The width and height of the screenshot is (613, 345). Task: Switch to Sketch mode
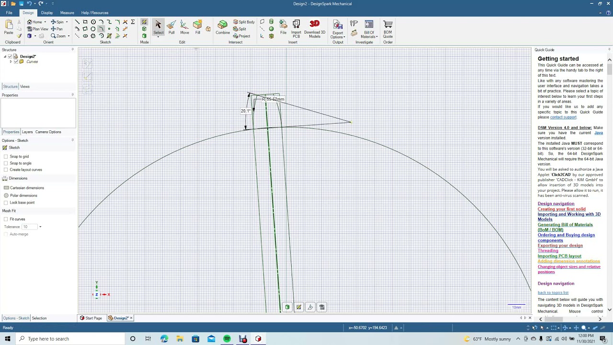(x=144, y=22)
